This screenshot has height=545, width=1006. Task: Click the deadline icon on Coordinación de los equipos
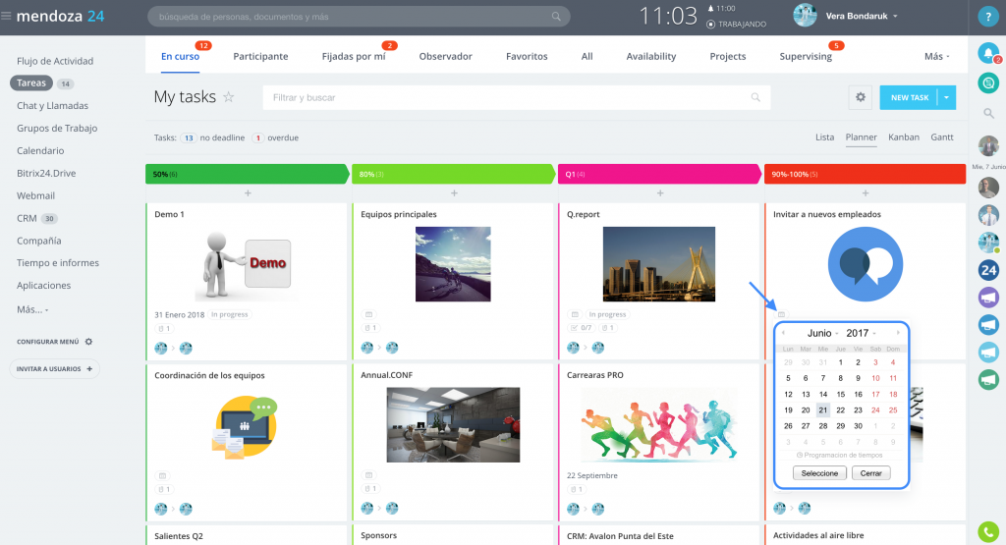click(x=162, y=475)
